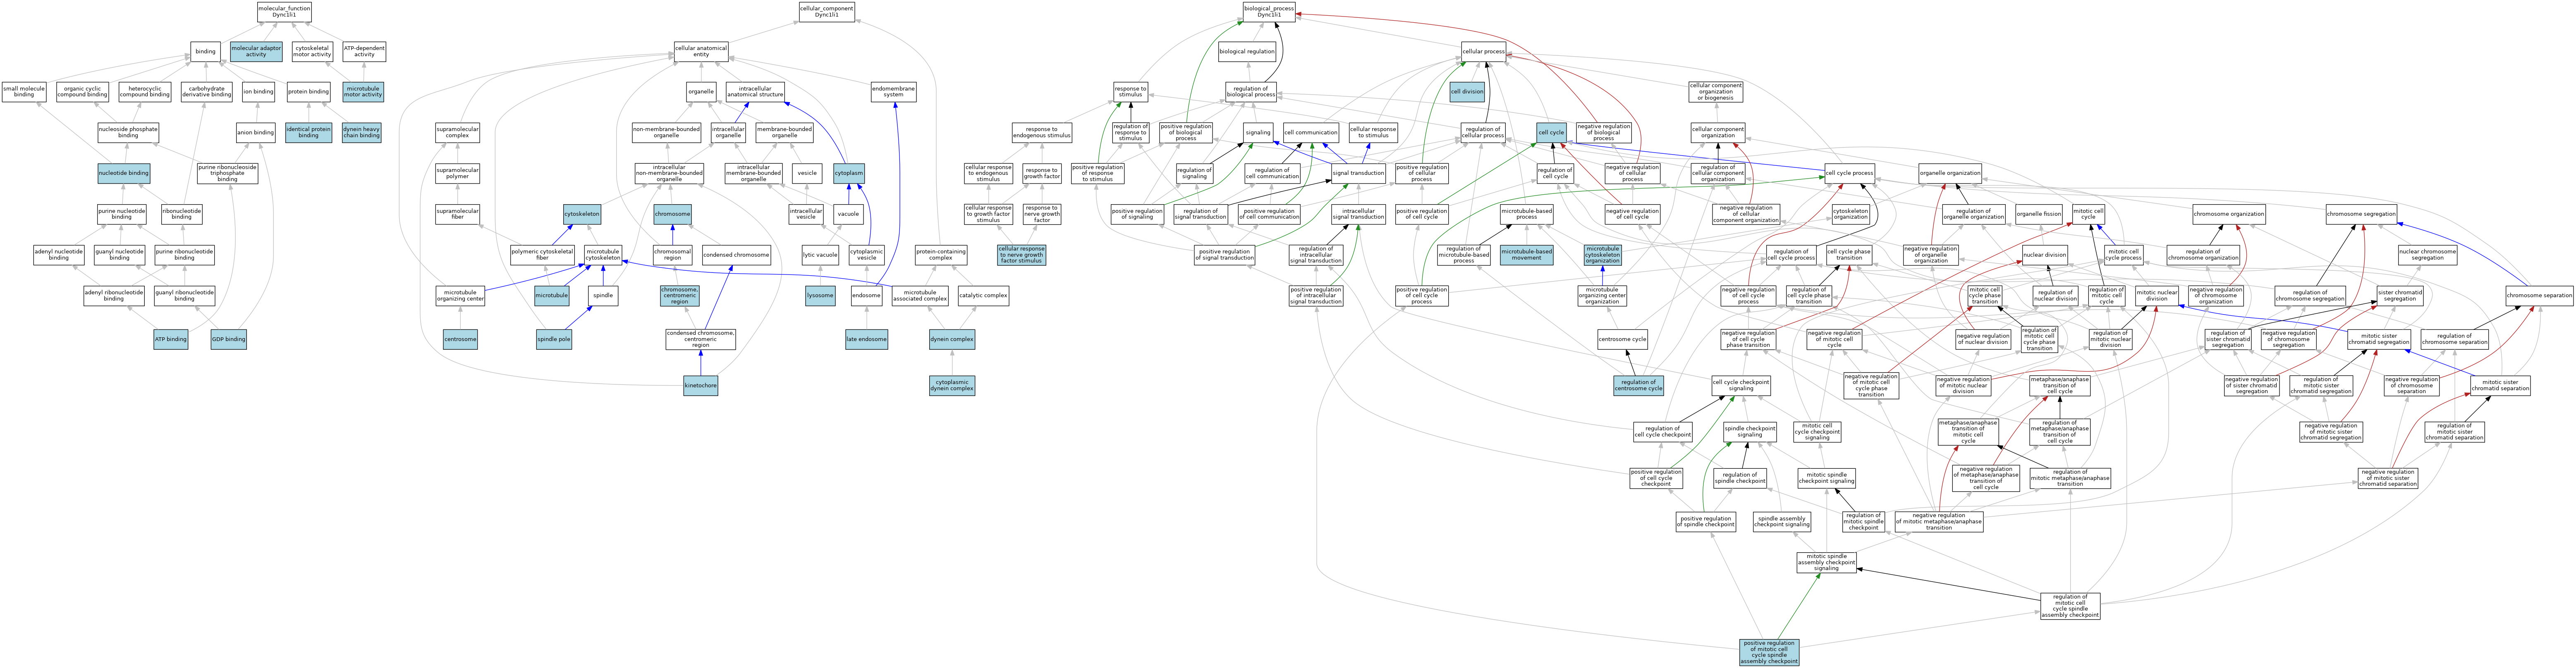Select the 'chromosome separation' node
This screenshot has height=668, width=2576.
pyautogui.click(x=2539, y=296)
